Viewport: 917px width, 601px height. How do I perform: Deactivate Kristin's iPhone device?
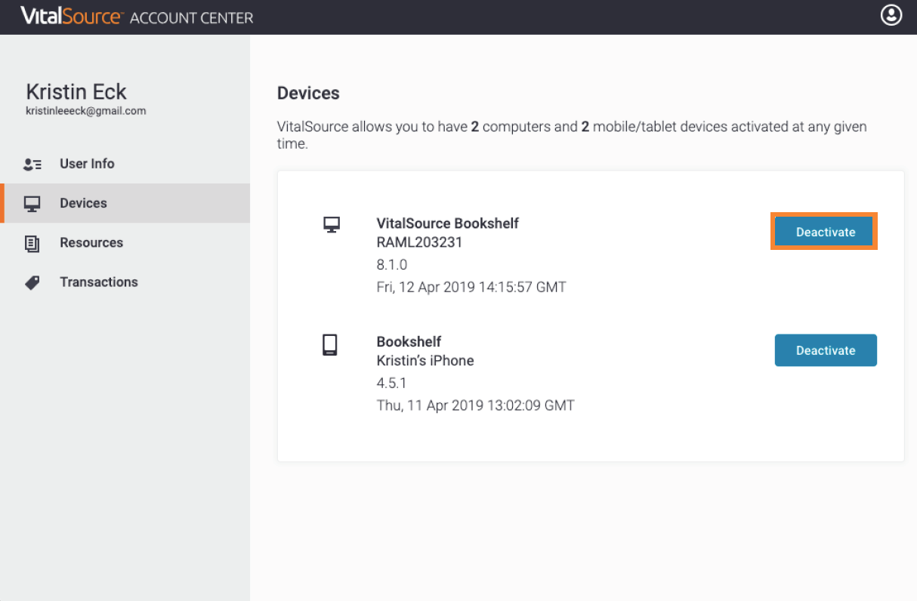click(825, 350)
